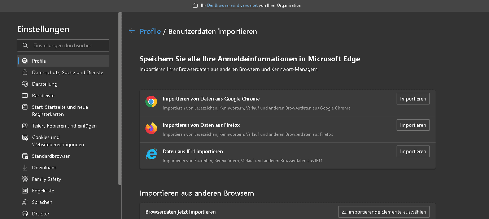489x219 pixels.
Task: Click the back arrow next to Profile
Action: pos(132,31)
